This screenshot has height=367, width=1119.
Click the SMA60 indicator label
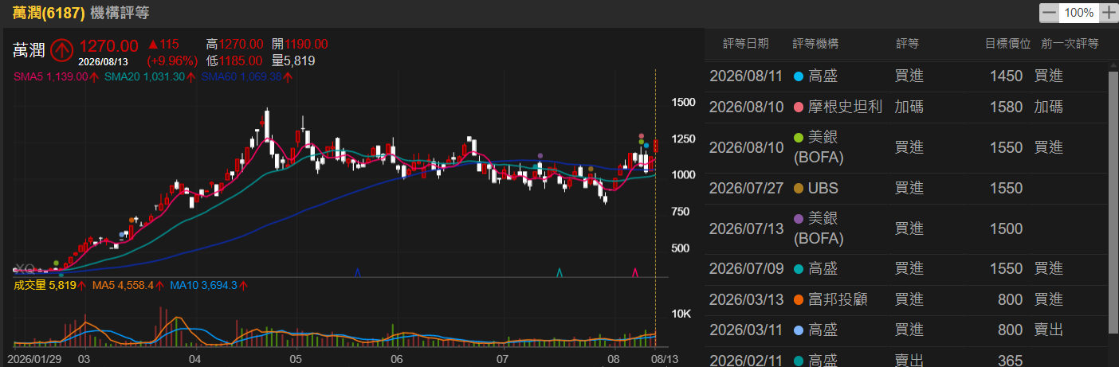(x=241, y=77)
